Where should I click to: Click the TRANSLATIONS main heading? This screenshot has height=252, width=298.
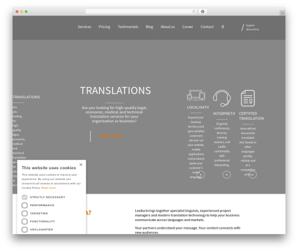[x=116, y=91]
